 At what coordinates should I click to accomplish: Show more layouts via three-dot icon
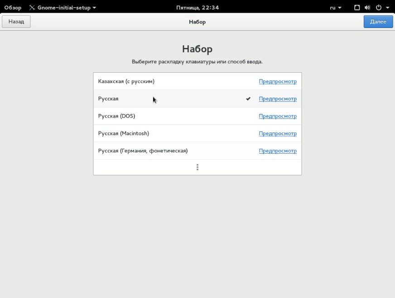(x=197, y=167)
